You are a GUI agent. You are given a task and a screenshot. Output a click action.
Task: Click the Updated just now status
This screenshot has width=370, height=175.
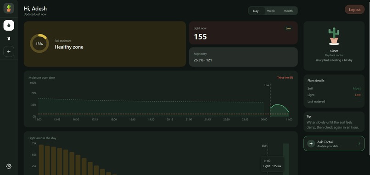(35, 14)
